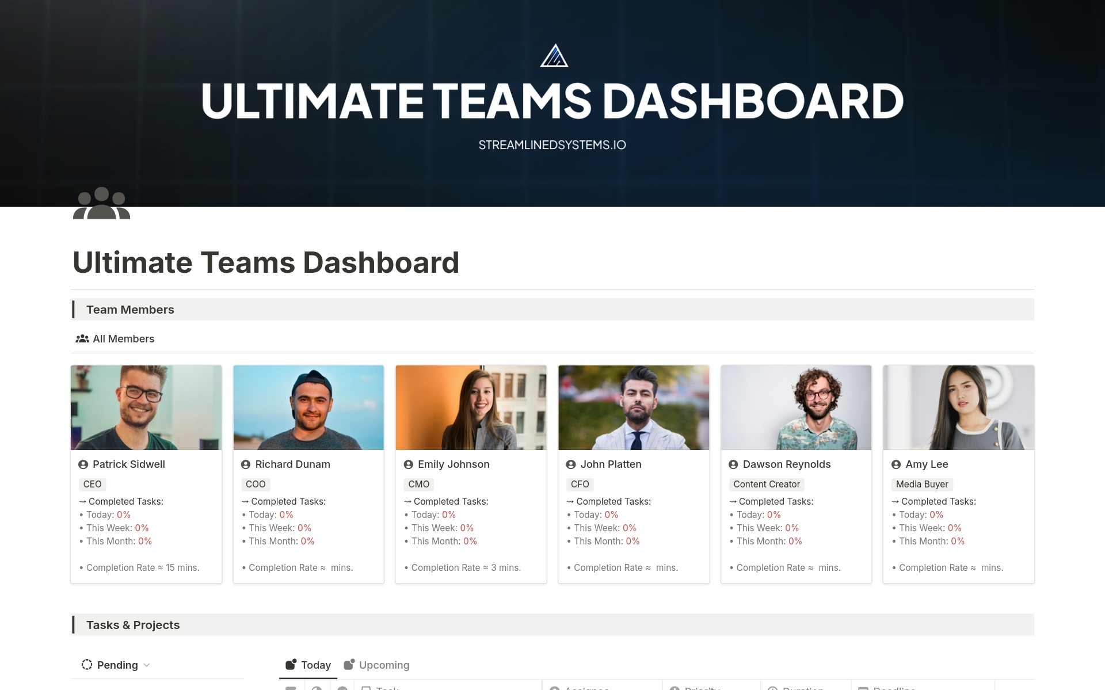Click the person icon beside John Platten's name
The width and height of the screenshot is (1105, 690).
click(x=570, y=464)
